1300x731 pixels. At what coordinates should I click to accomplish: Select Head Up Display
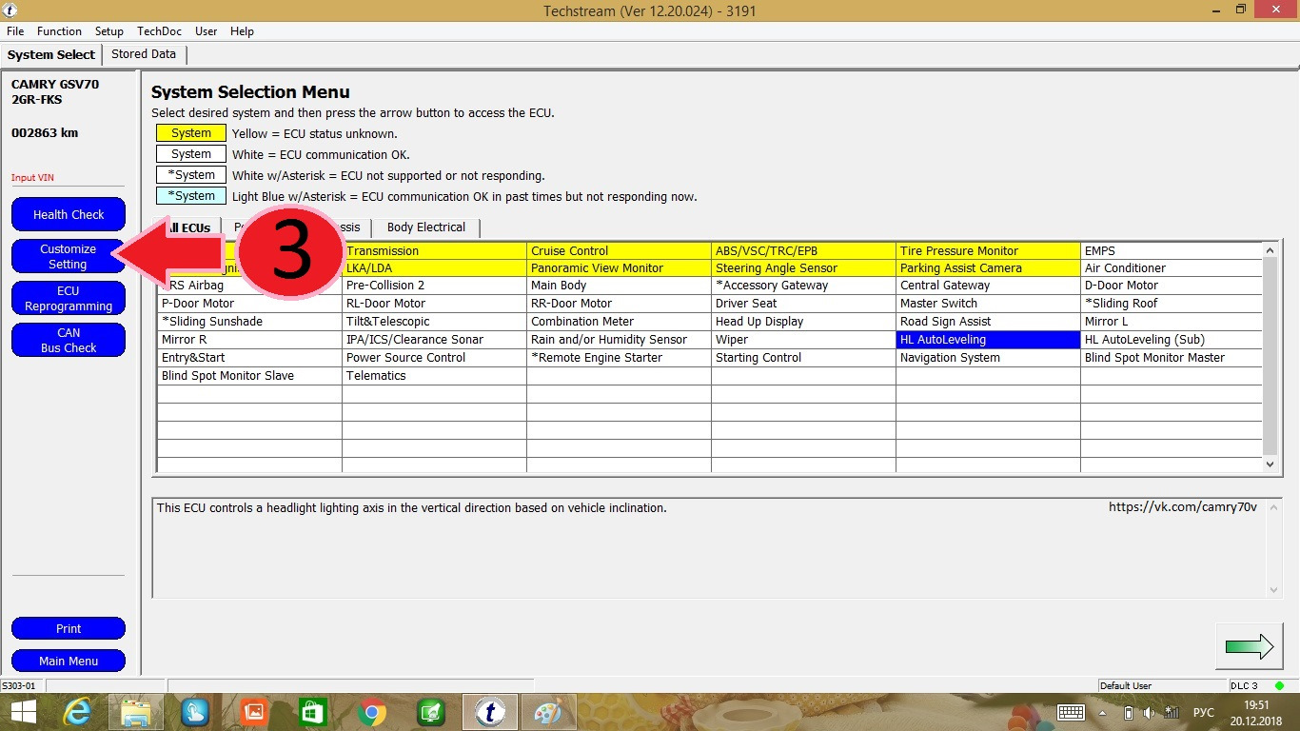[803, 322]
